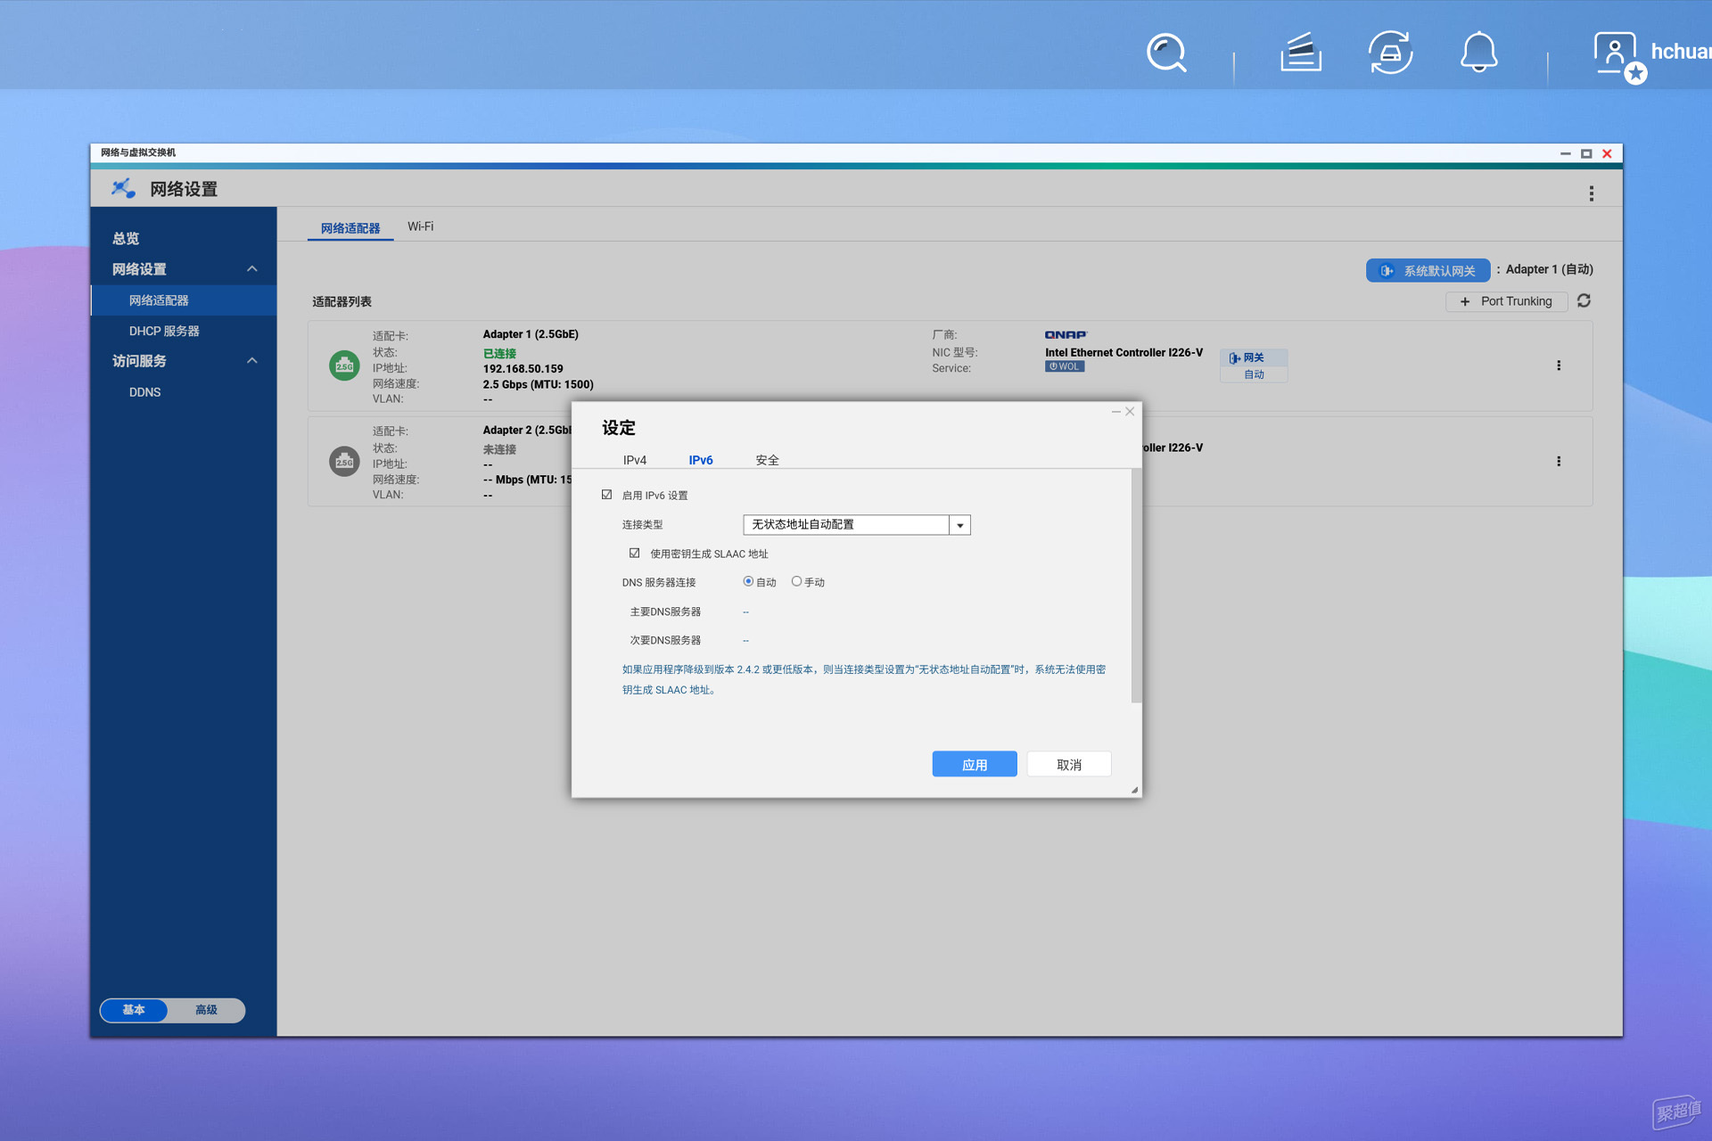Switch to advanced mode toggle
This screenshot has width=1712, height=1141.
click(206, 1010)
